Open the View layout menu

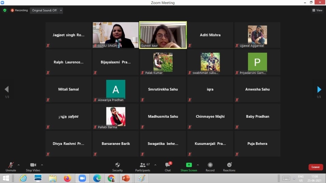click(317, 10)
